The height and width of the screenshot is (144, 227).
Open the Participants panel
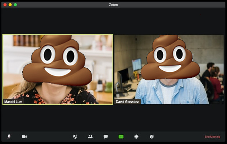pyautogui.click(x=90, y=136)
